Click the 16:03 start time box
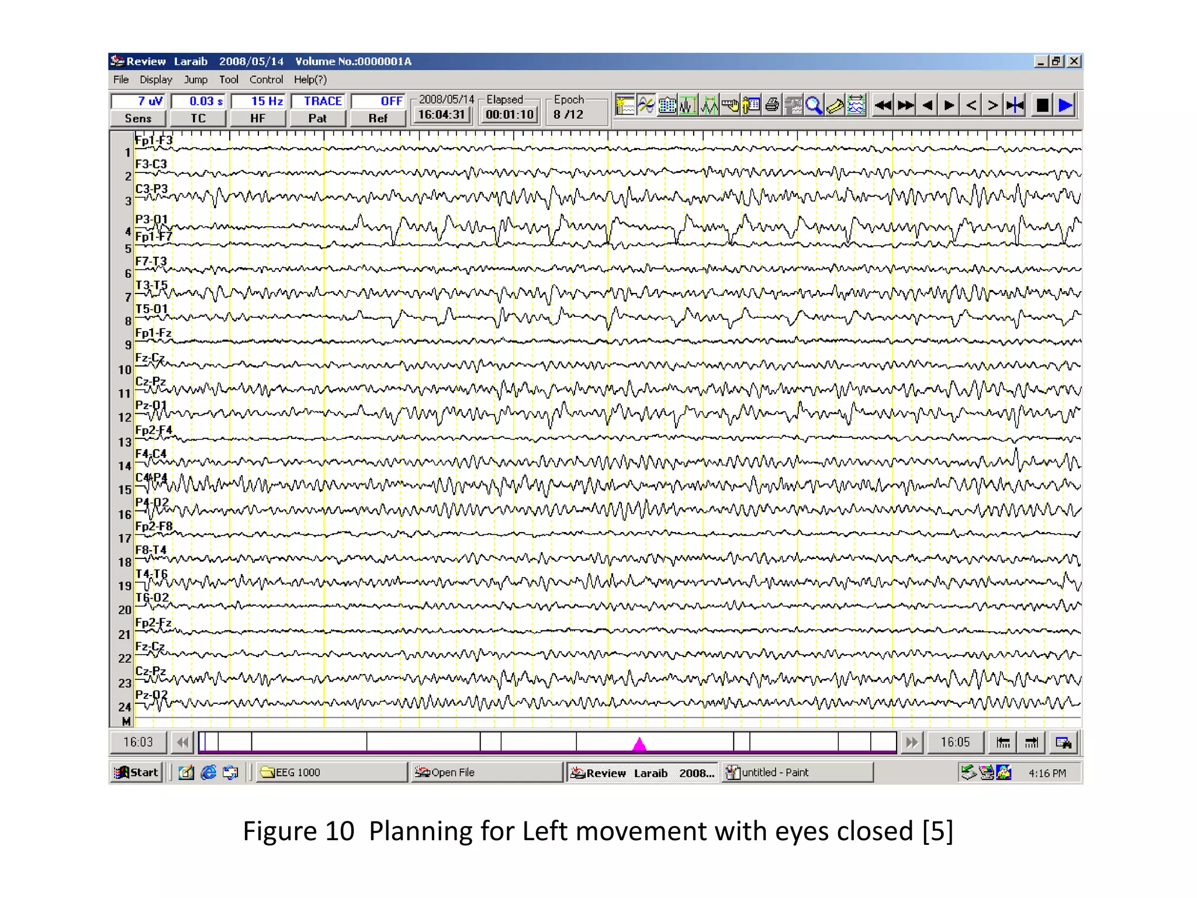This screenshot has width=1197, height=898. pyautogui.click(x=139, y=742)
